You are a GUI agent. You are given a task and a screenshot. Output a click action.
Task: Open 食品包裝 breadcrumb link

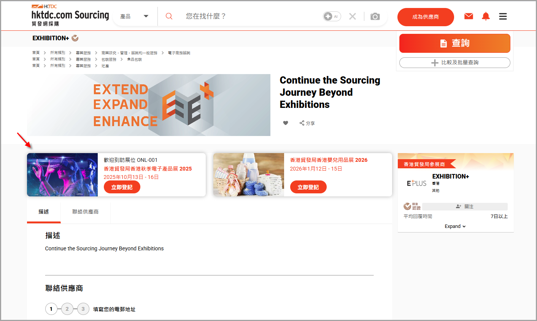pos(134,59)
